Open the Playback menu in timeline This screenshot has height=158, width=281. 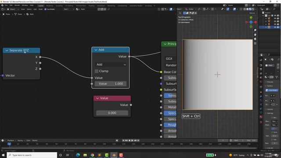[x=11, y=140]
